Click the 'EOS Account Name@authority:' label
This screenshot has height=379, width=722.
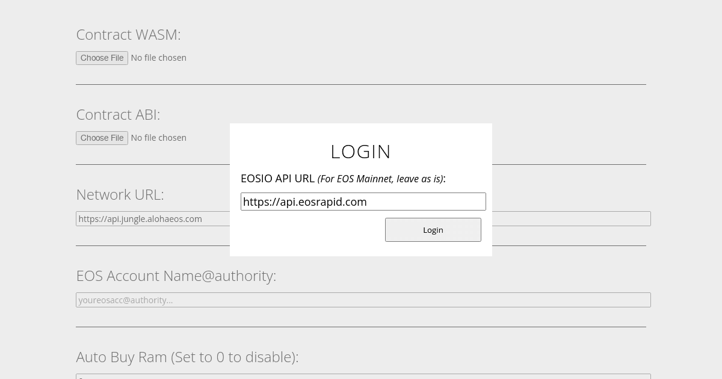(x=176, y=276)
